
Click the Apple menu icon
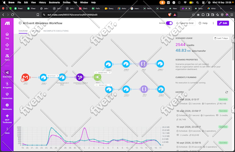pyautogui.click(x=4, y=2)
